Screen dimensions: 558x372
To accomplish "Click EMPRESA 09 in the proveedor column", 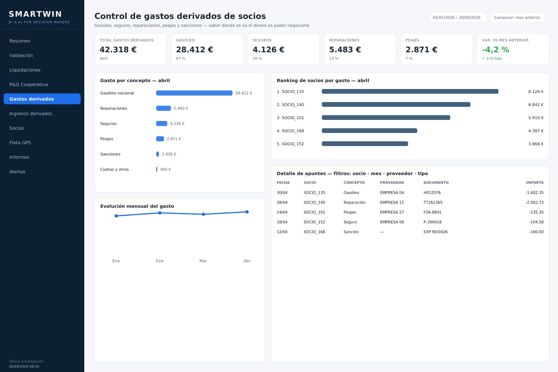I will (x=392, y=222).
